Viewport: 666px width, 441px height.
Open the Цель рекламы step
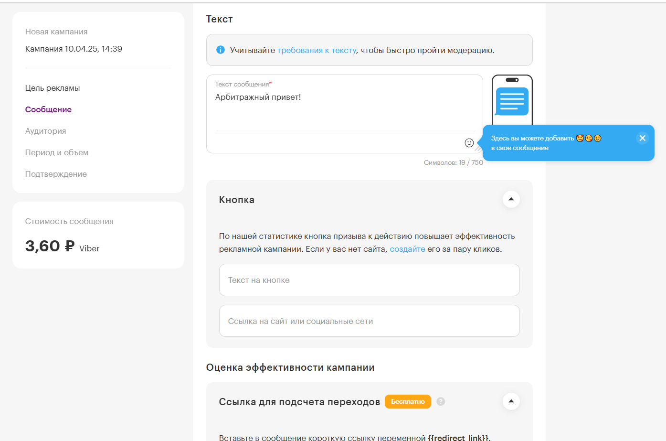pyautogui.click(x=53, y=88)
